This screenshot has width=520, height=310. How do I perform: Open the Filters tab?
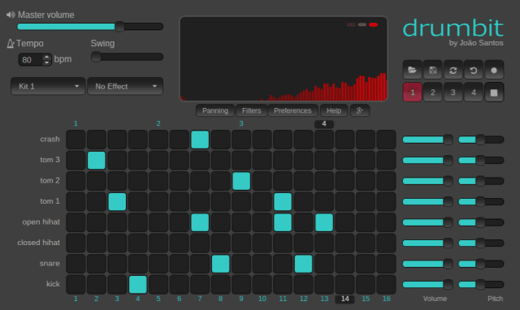tap(251, 110)
